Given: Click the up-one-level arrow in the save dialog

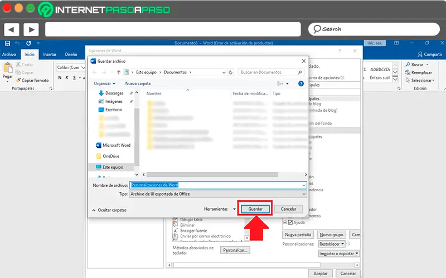Looking at the screenshot, I should coord(119,72).
